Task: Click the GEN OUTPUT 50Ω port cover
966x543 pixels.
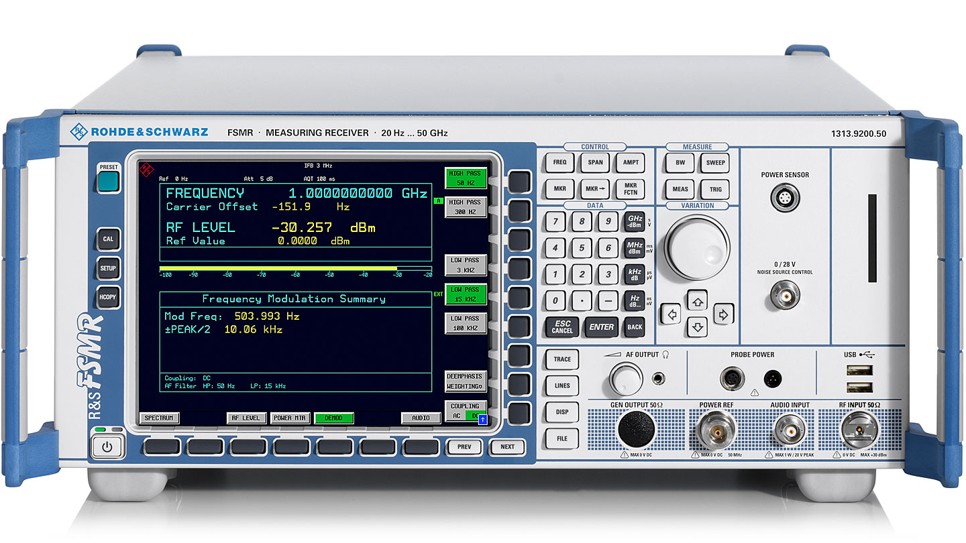Action: click(x=635, y=428)
